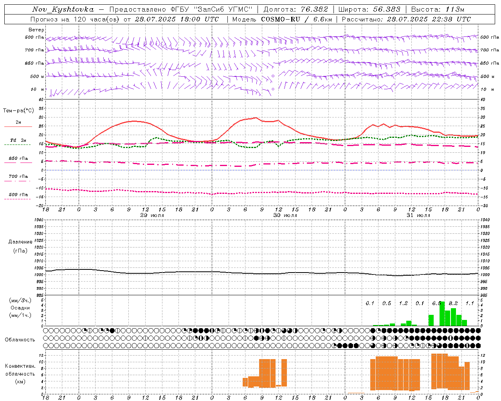This screenshot has width=501, height=401.
Task: Click the Давление (гПа) axis label
Action: 20,246
